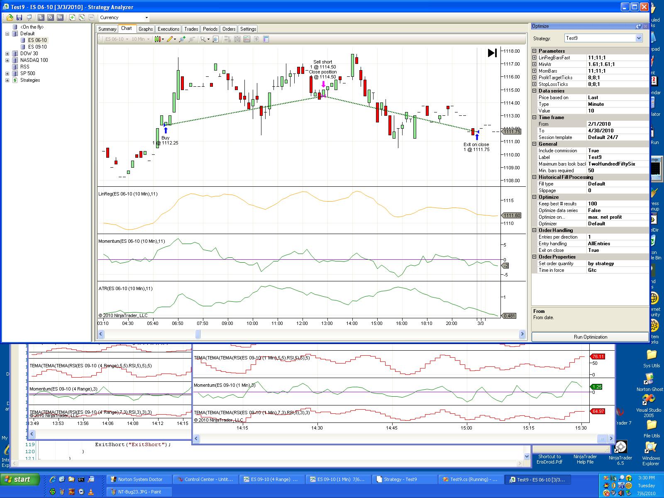This screenshot has height=498, width=664.
Task: Click the Run Optimization button
Action: (590, 337)
